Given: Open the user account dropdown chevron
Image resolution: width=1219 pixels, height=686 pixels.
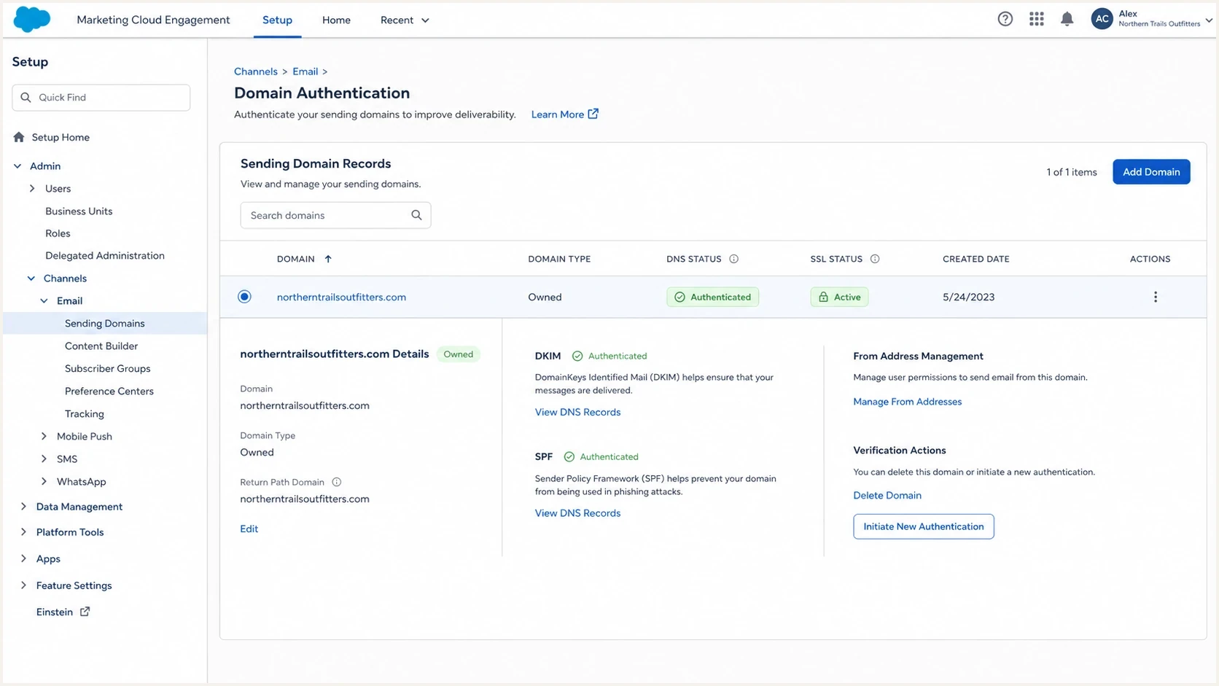Looking at the screenshot, I should 1208,20.
